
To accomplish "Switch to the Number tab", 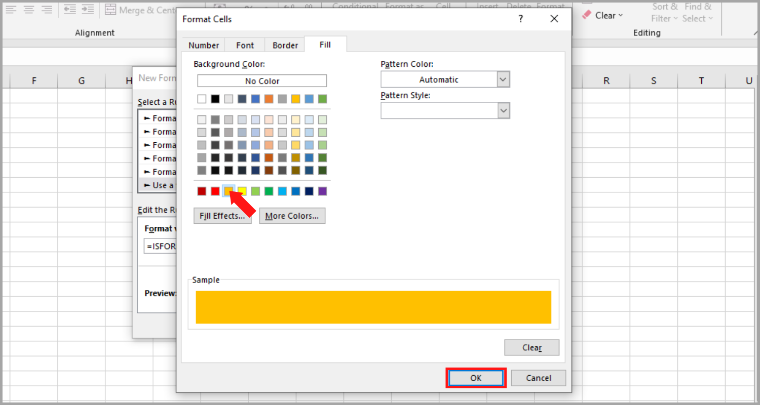I will [203, 45].
